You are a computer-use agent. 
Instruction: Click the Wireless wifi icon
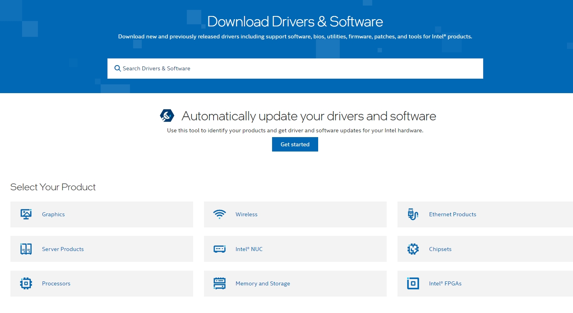[220, 214]
